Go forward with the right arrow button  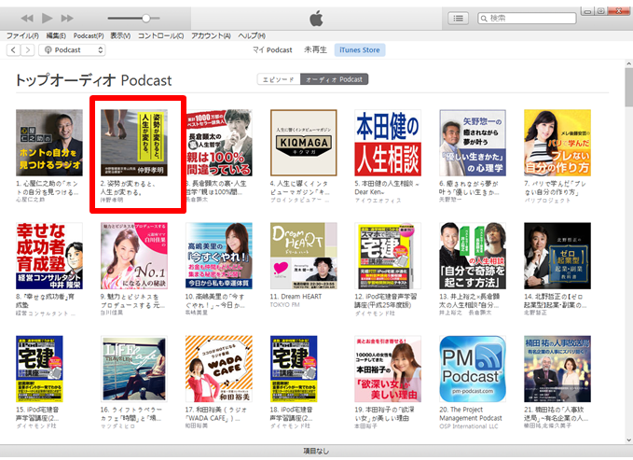(27, 50)
